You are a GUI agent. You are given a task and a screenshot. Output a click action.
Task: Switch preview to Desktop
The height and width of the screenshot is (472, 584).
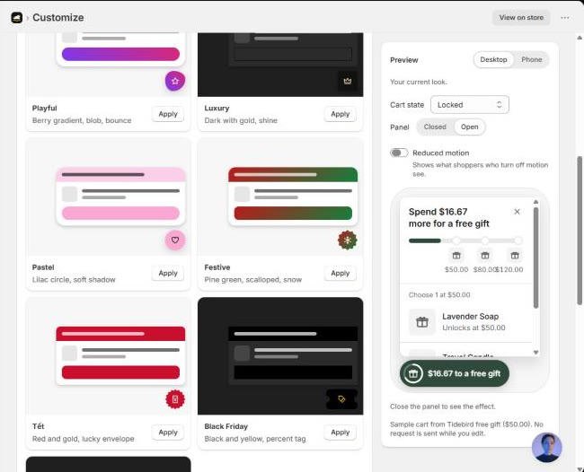pos(493,59)
